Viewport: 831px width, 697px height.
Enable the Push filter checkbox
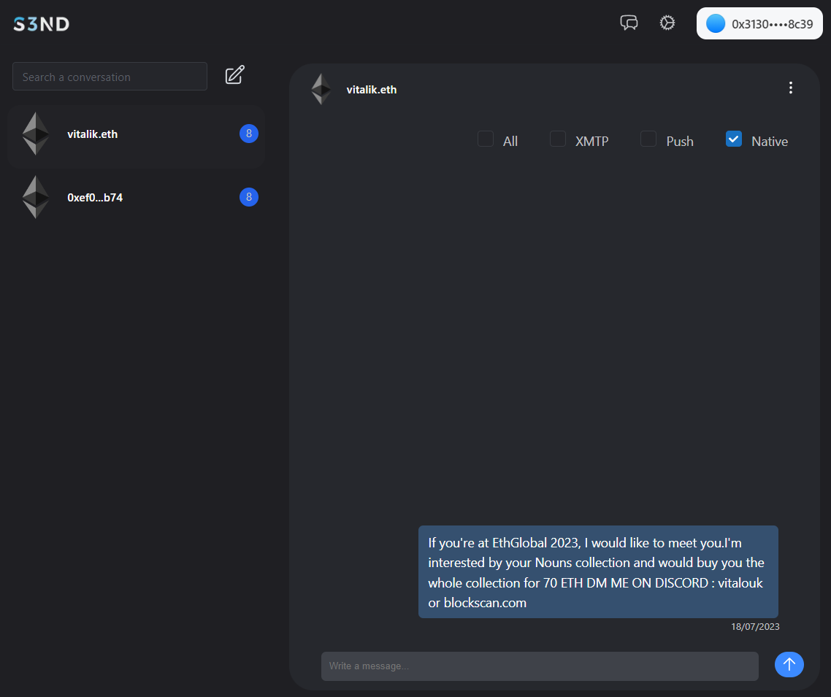click(648, 138)
